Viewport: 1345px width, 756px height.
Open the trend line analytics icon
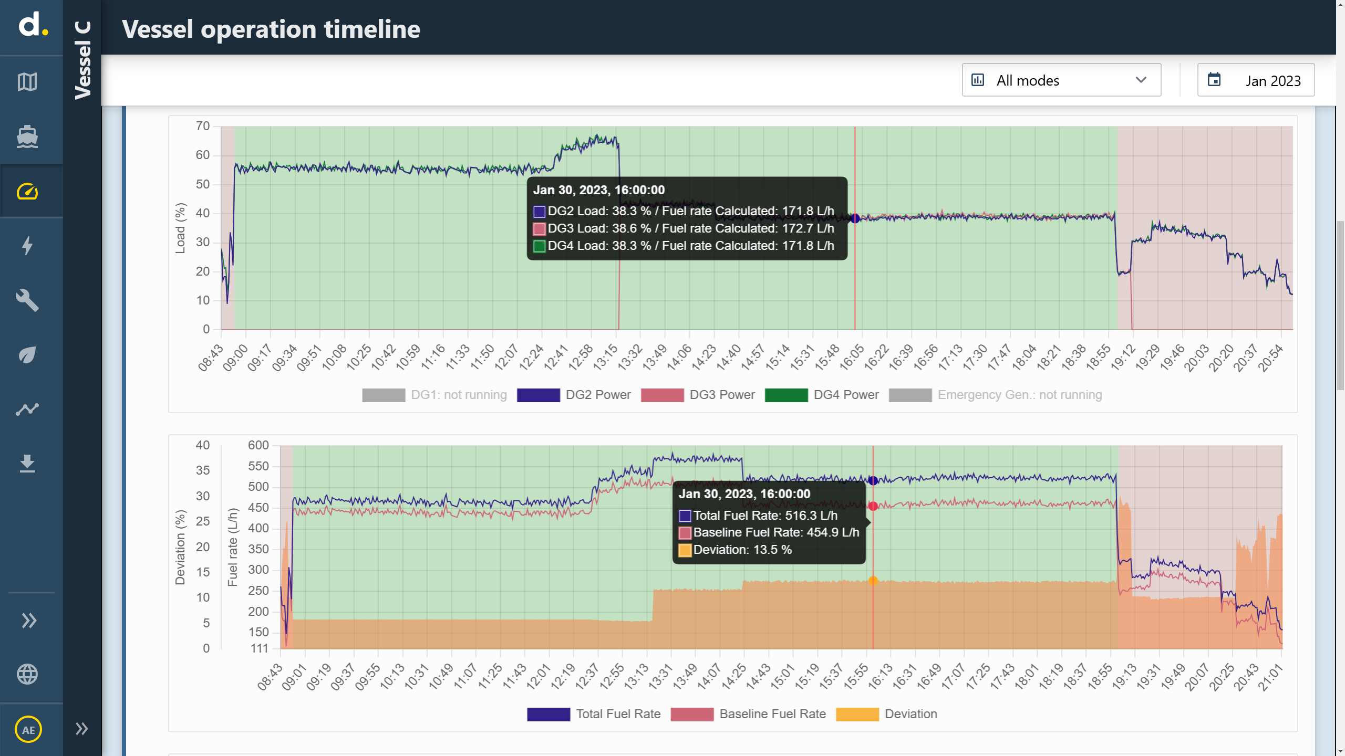click(27, 409)
